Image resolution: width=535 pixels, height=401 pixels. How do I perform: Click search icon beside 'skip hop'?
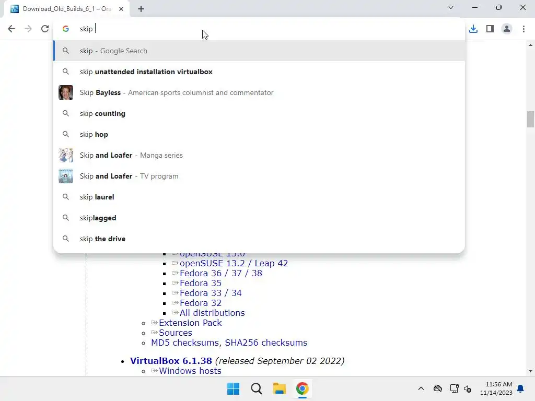pyautogui.click(x=66, y=134)
